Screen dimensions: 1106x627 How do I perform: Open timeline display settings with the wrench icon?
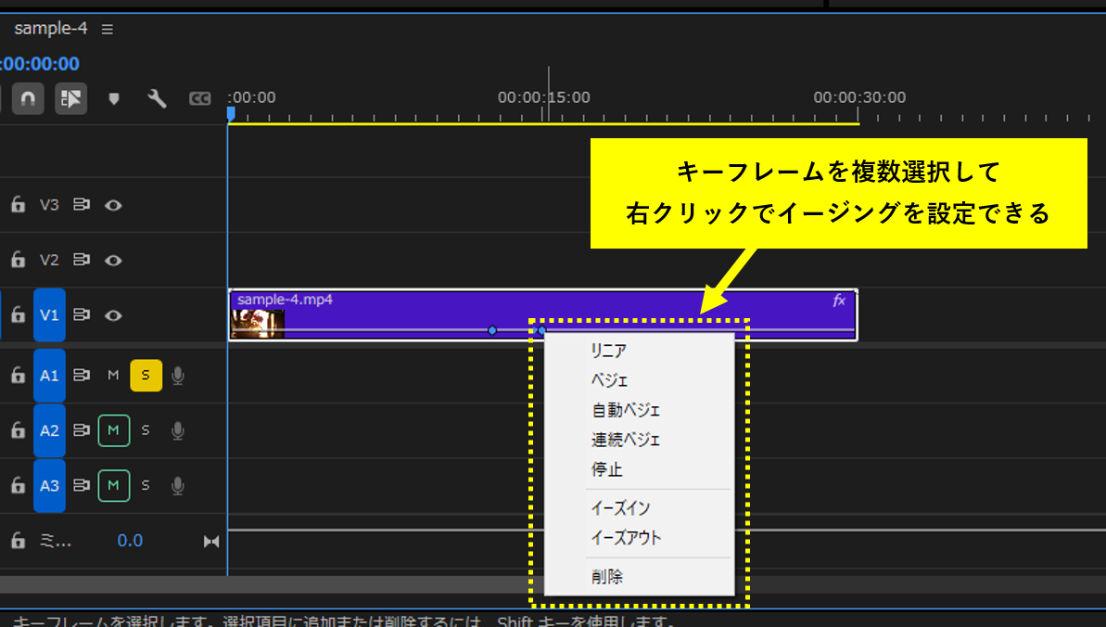click(156, 98)
